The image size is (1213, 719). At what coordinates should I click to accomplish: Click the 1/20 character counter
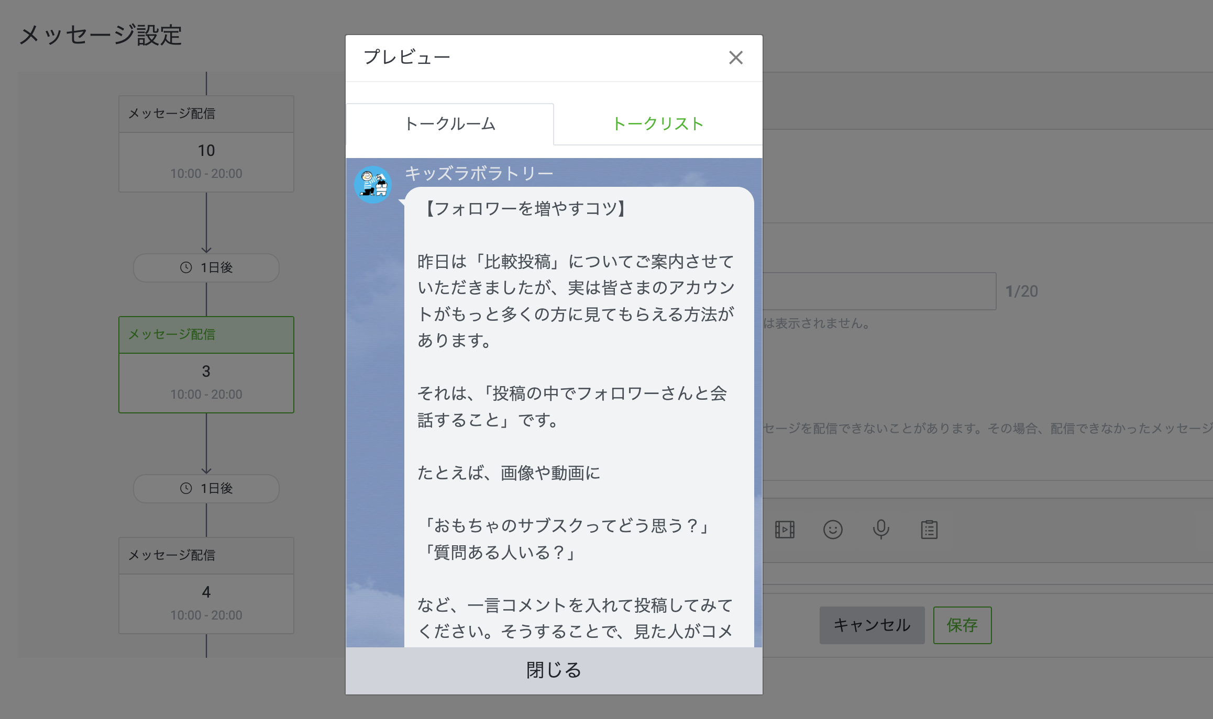click(x=1021, y=291)
